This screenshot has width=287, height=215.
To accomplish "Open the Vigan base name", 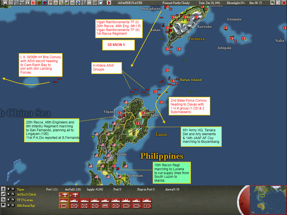I will coord(20,189).
